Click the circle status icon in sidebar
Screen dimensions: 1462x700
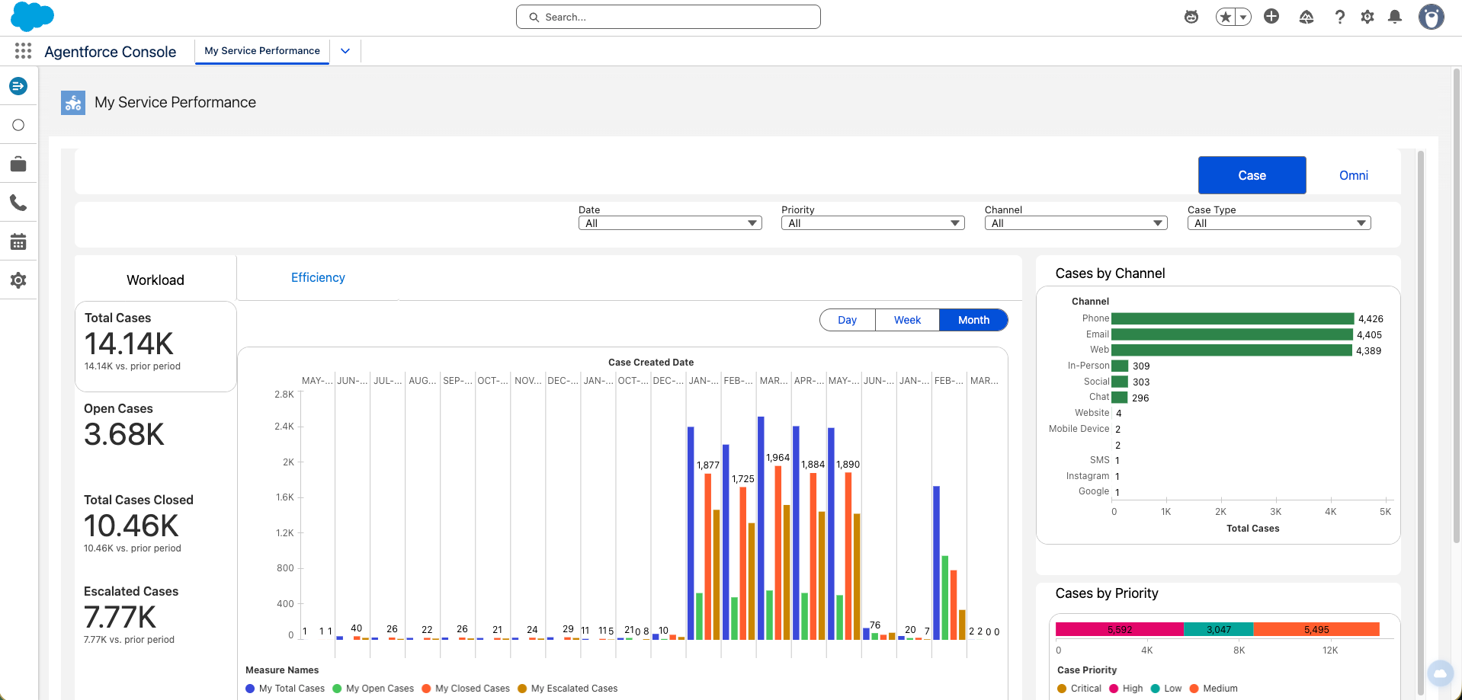18,125
